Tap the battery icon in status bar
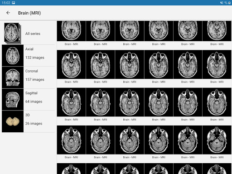Image resolution: width=232 pixels, height=174 pixels. point(229,3)
